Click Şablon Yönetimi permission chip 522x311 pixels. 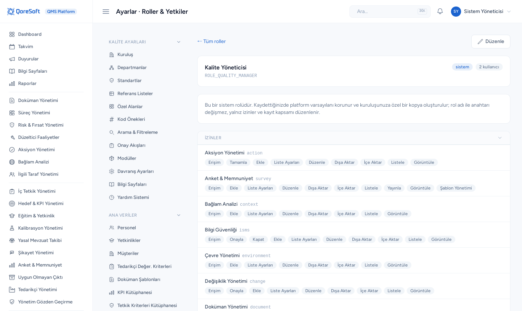pos(456,188)
